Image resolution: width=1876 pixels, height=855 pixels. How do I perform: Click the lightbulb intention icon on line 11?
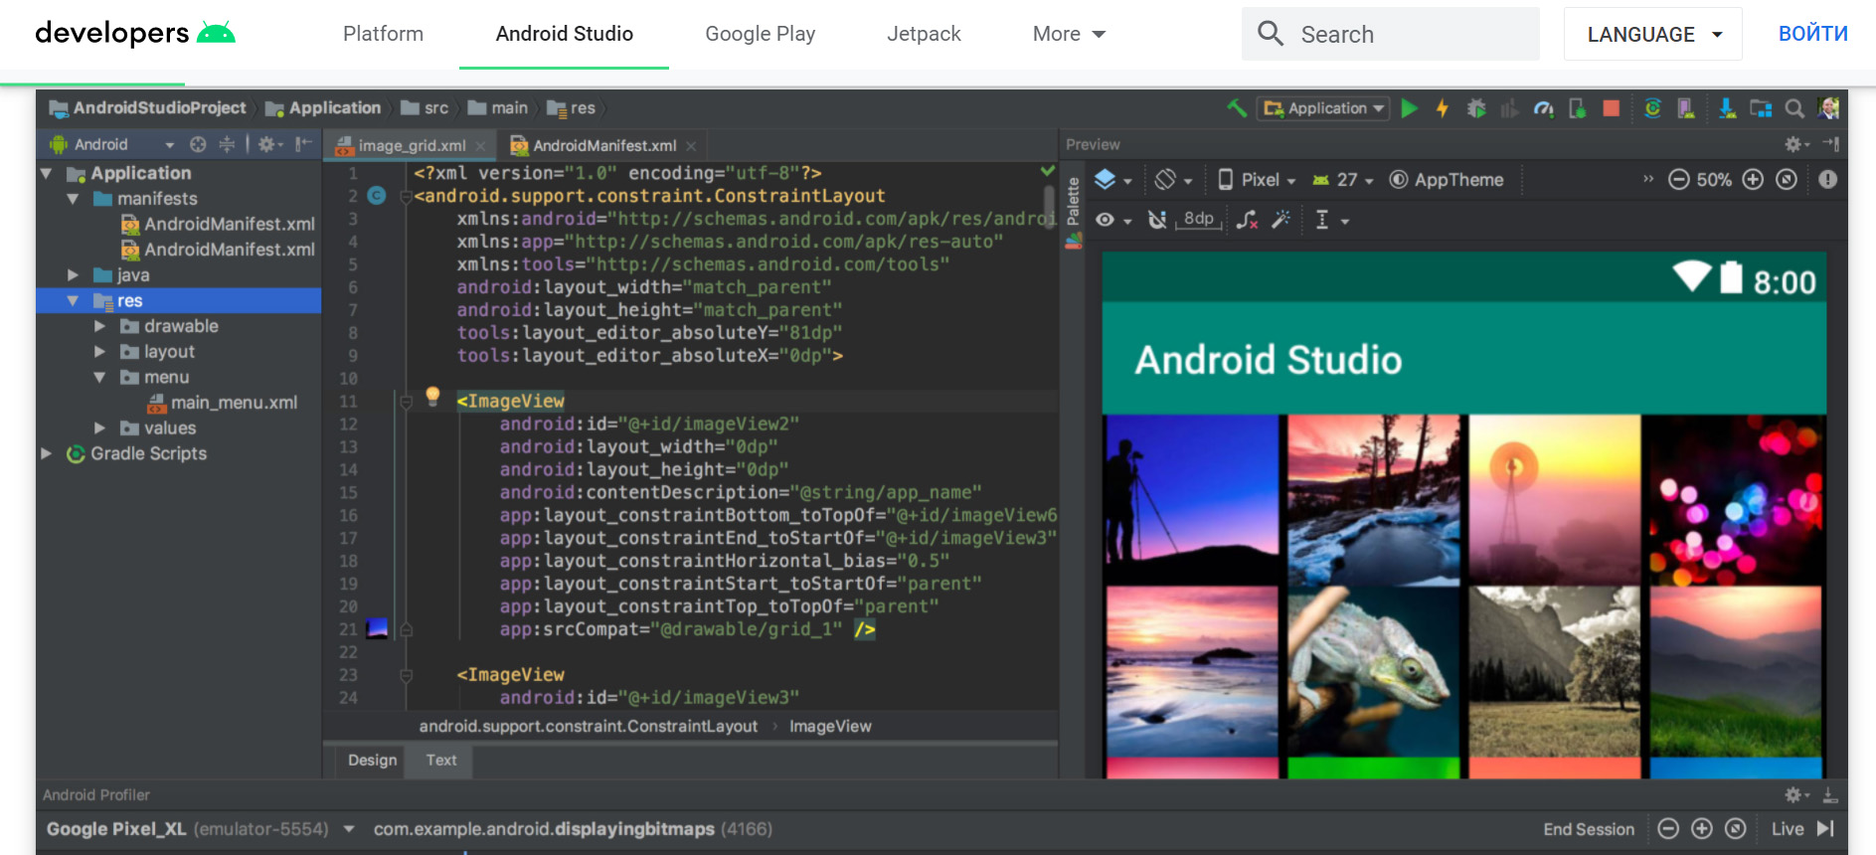click(432, 396)
